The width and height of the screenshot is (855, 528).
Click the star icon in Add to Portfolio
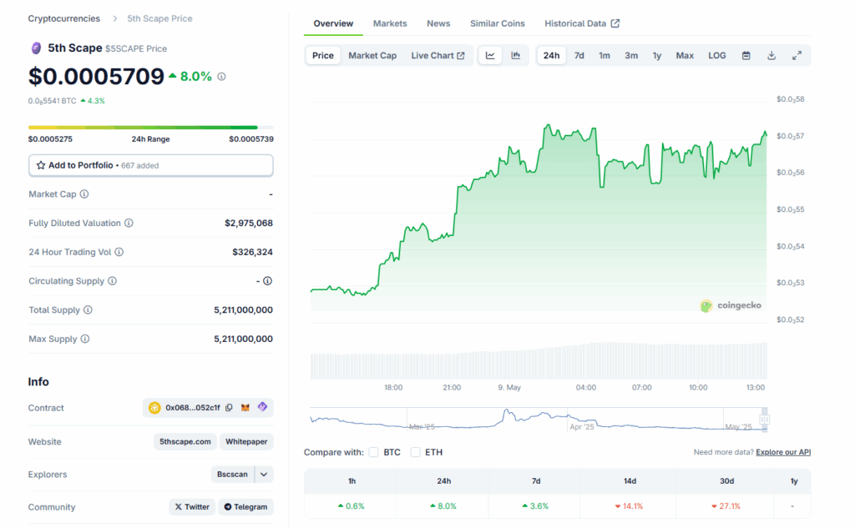pyautogui.click(x=40, y=165)
